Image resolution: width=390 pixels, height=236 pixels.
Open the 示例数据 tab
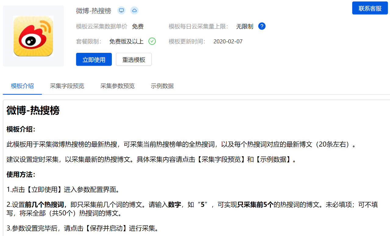pos(162,86)
